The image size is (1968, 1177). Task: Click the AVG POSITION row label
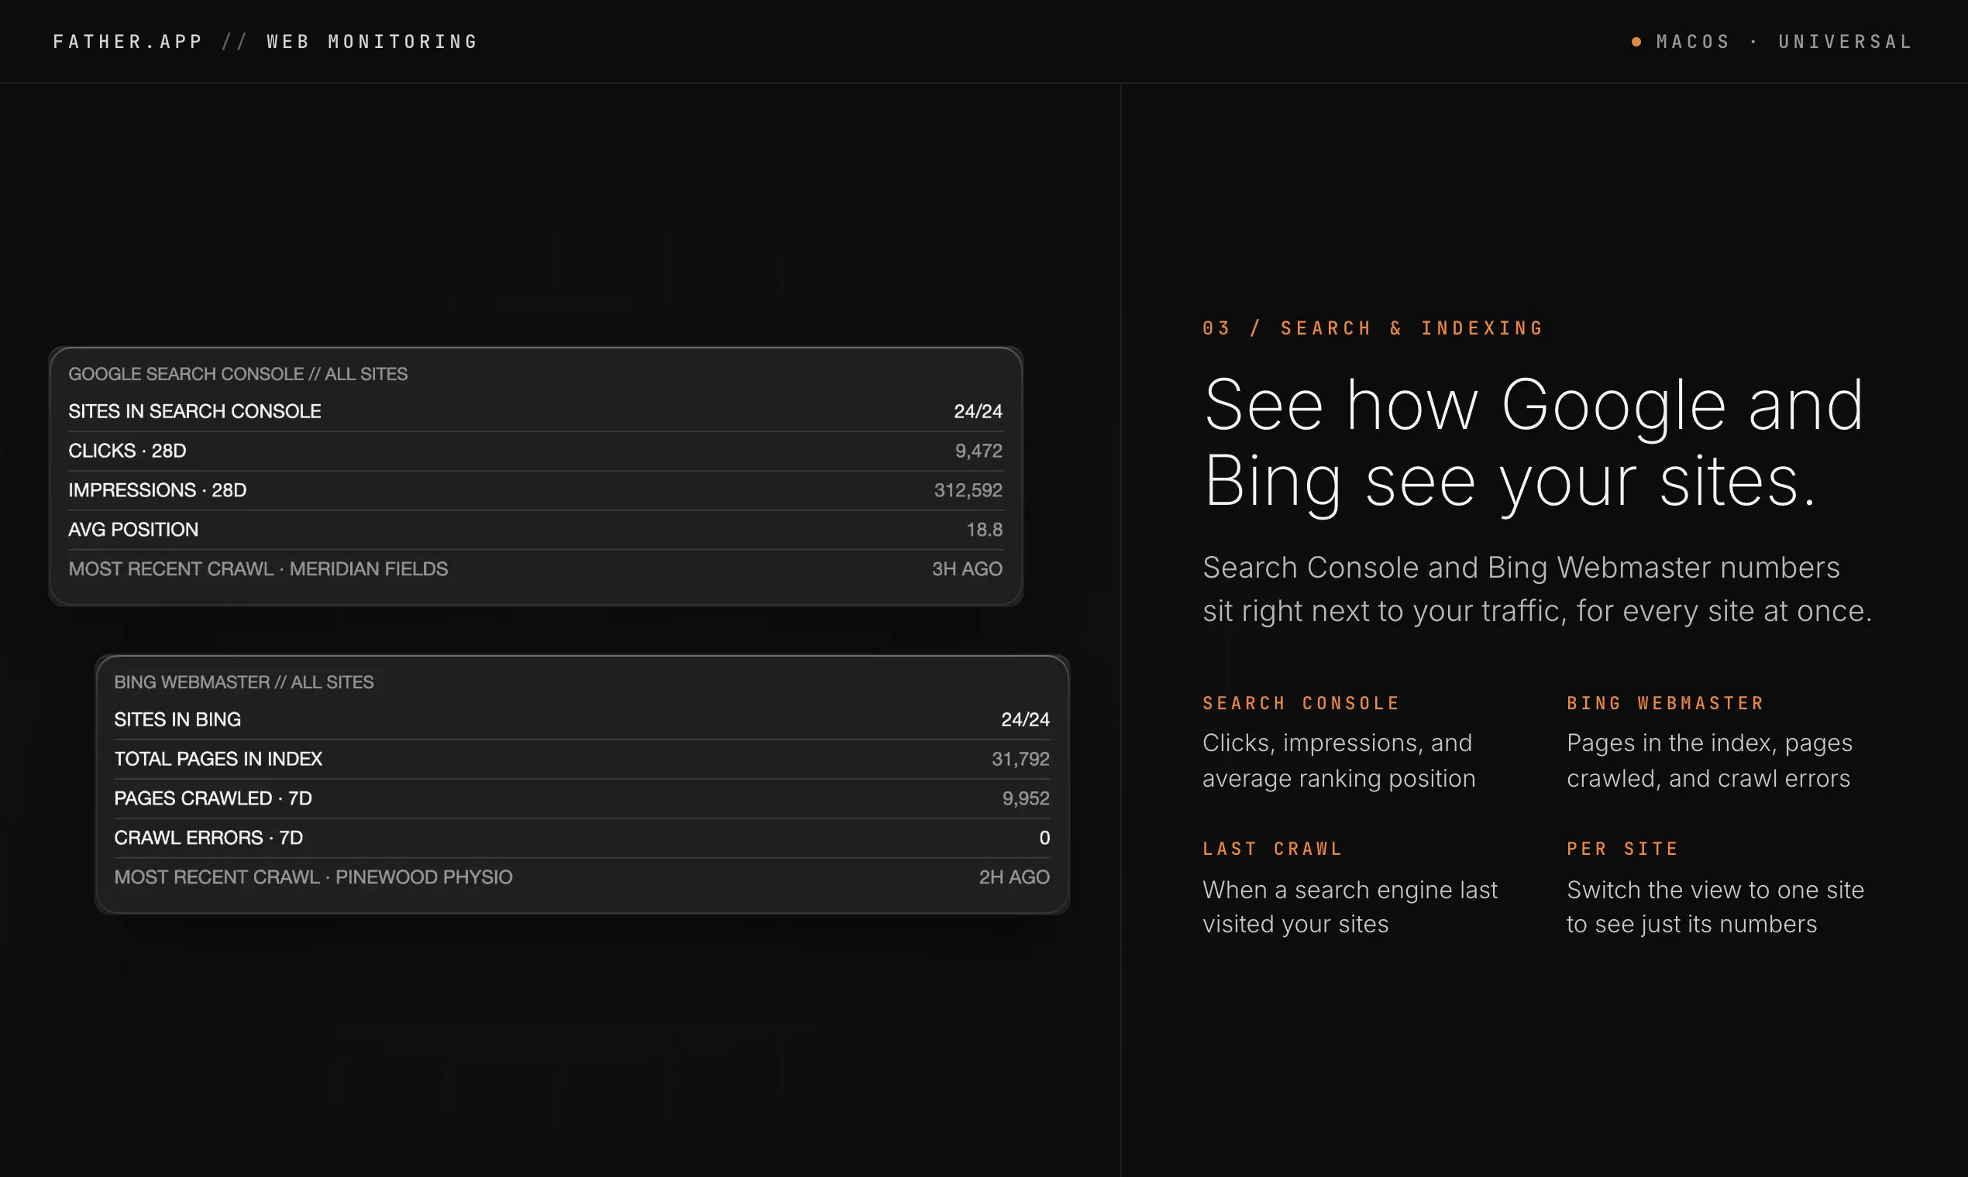click(133, 529)
